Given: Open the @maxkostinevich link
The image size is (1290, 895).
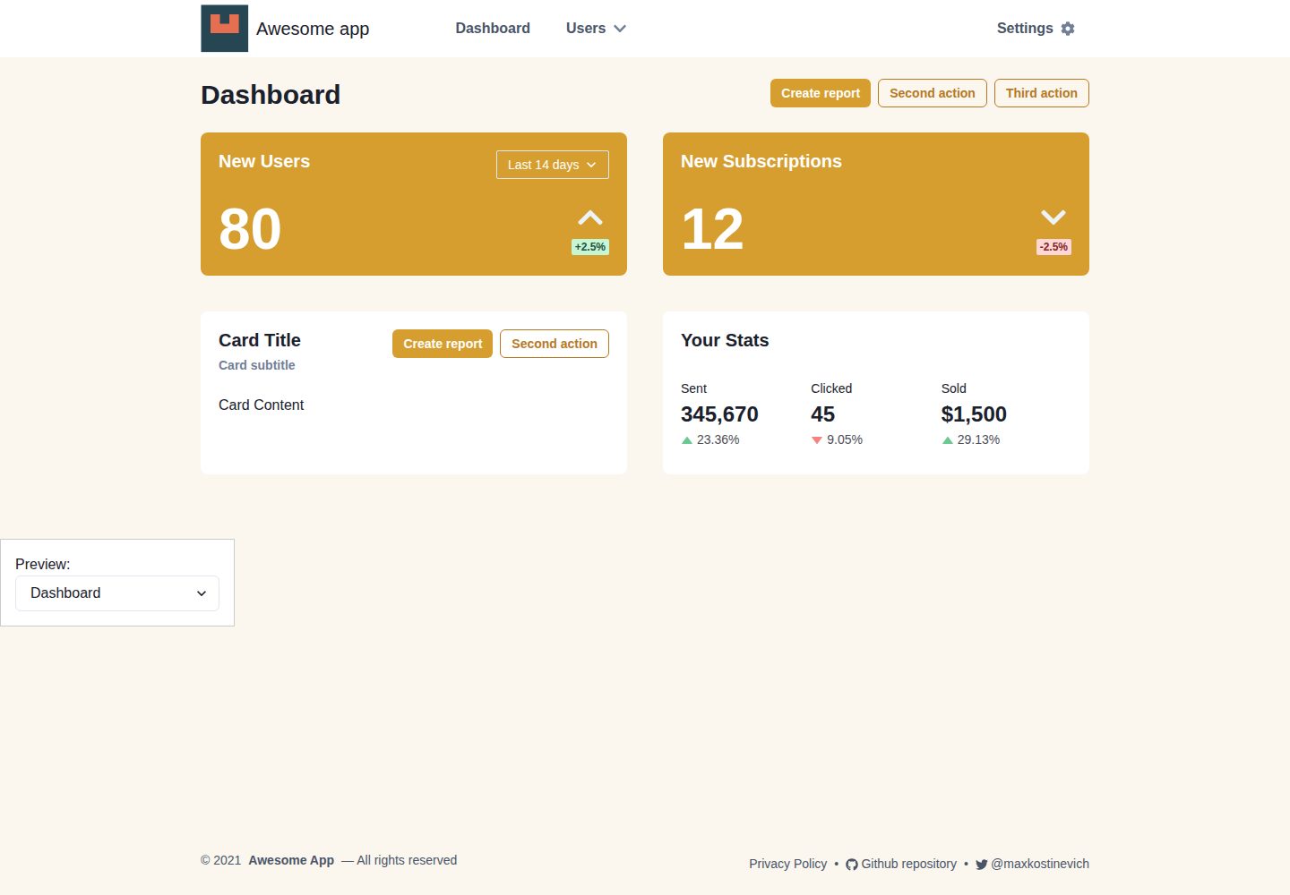Looking at the screenshot, I should pos(1032,864).
